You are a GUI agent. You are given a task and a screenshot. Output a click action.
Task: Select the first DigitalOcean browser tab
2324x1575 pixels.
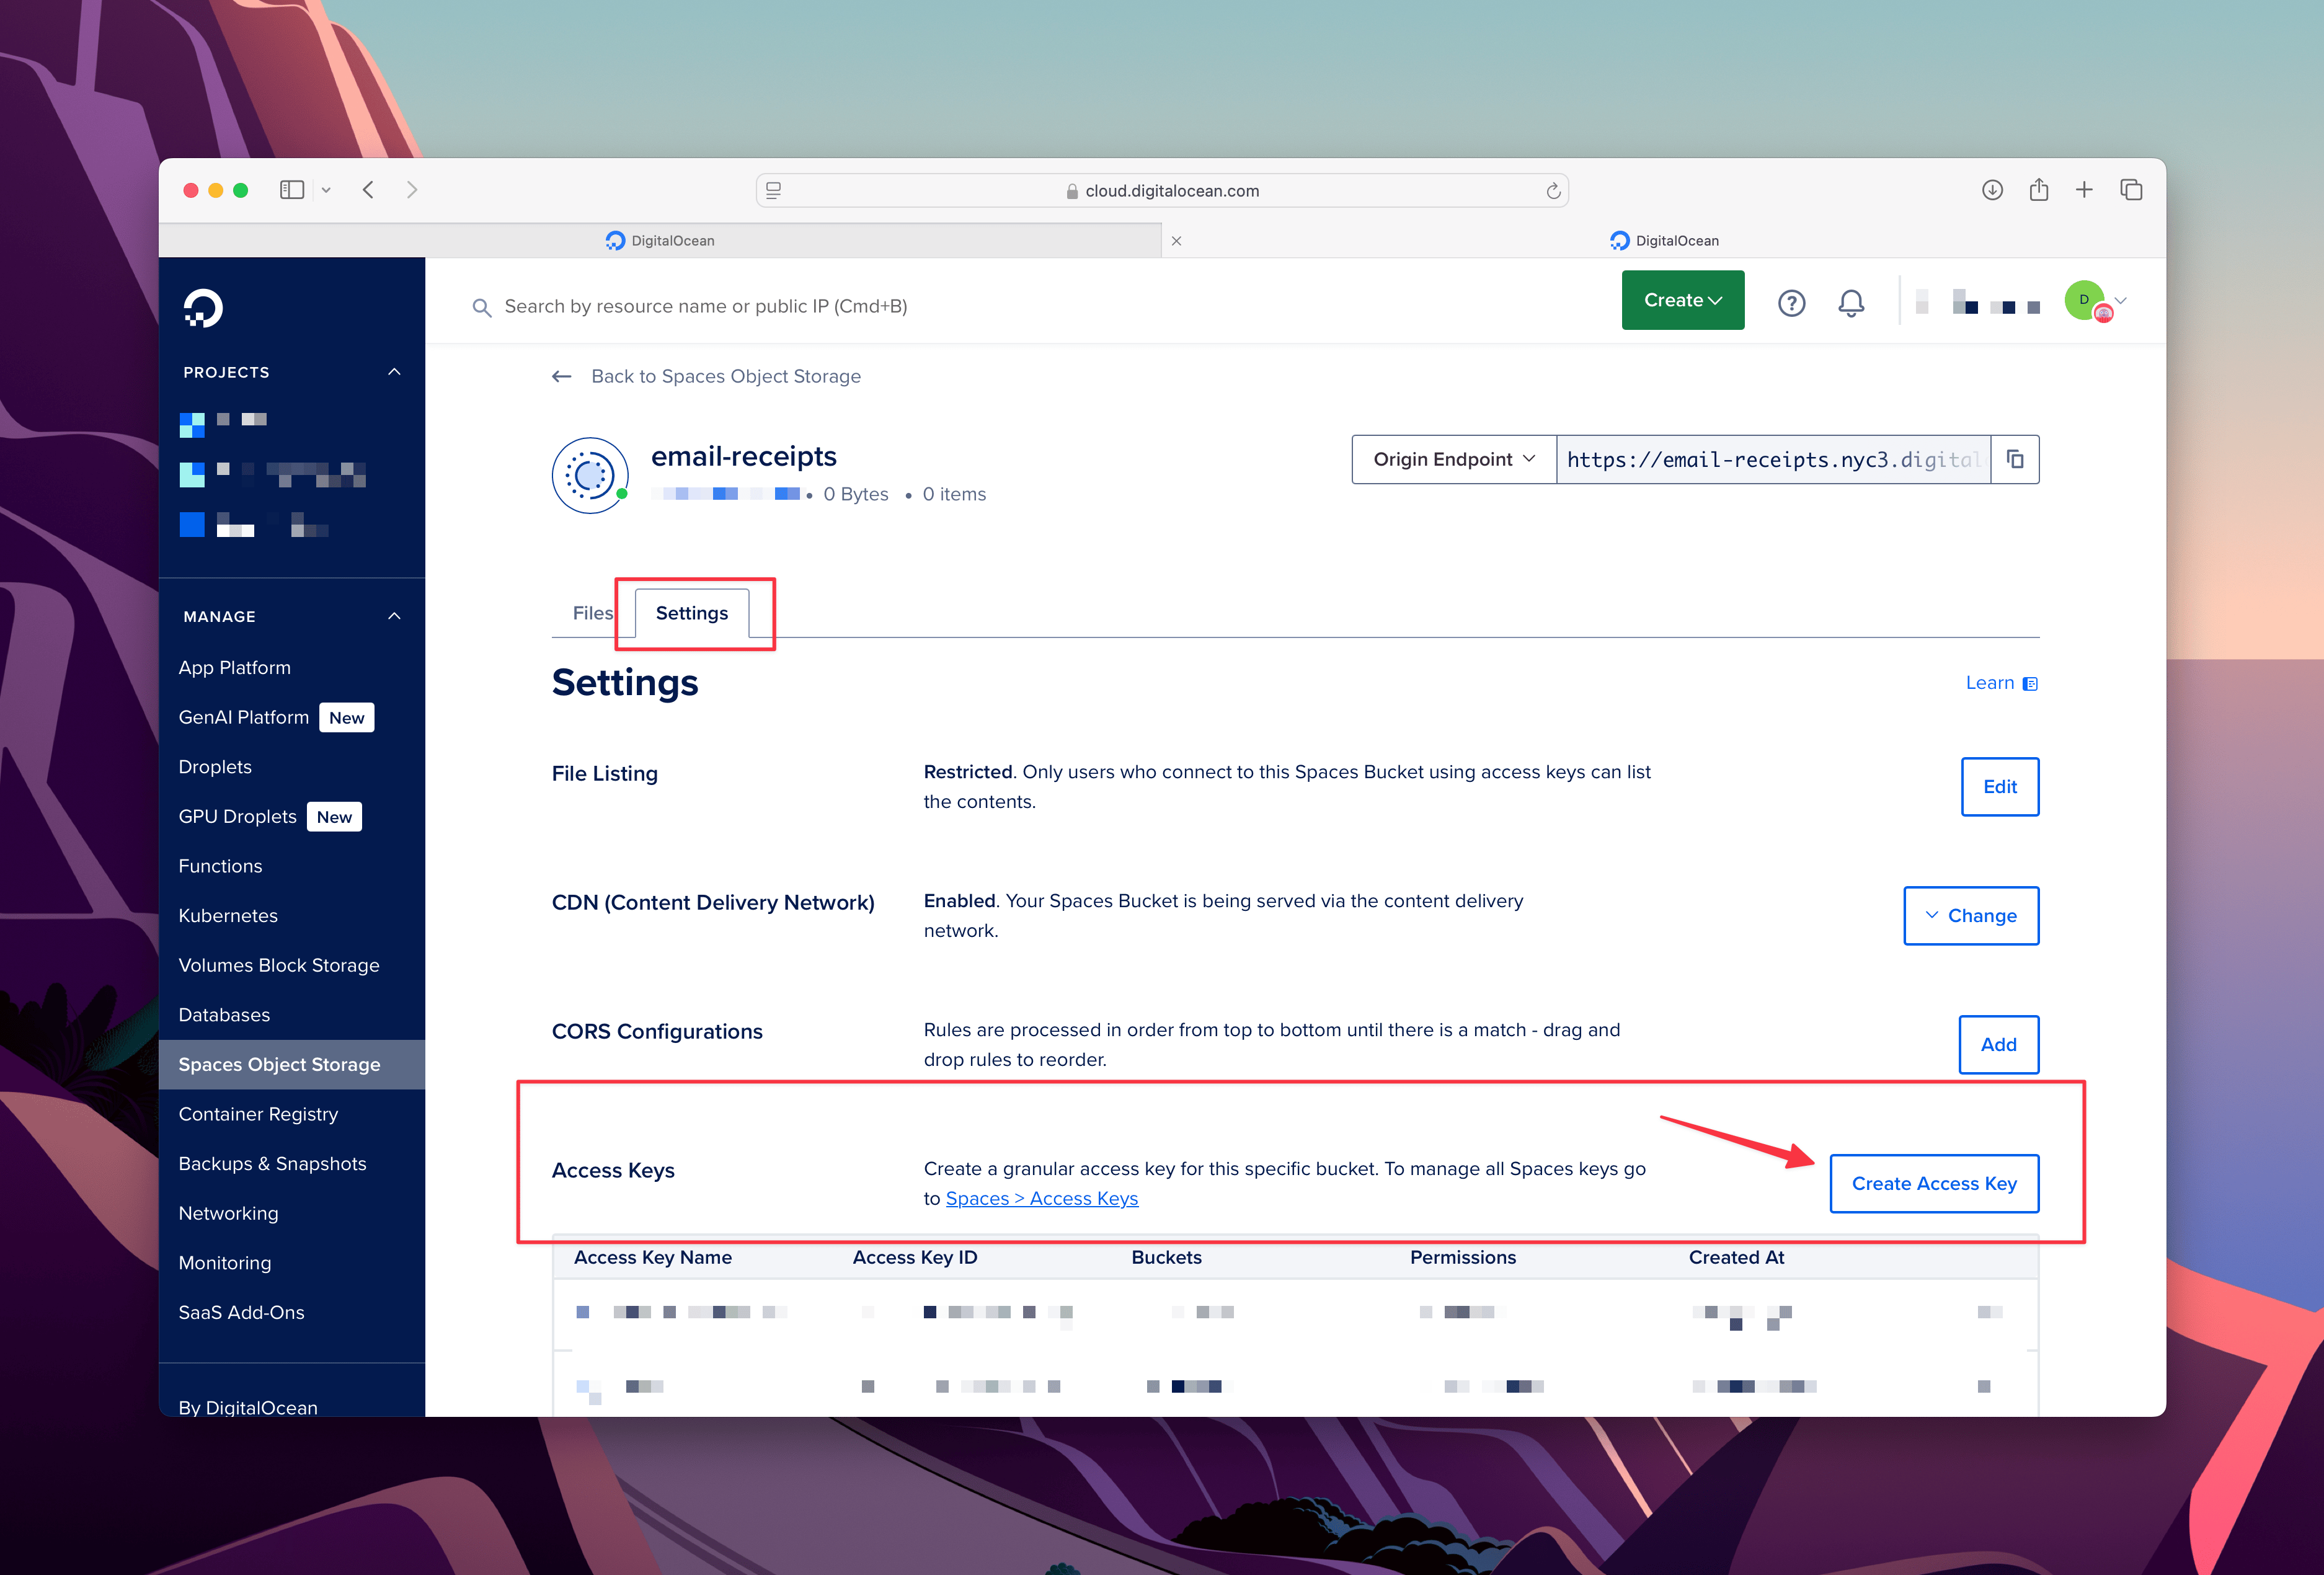(660, 241)
